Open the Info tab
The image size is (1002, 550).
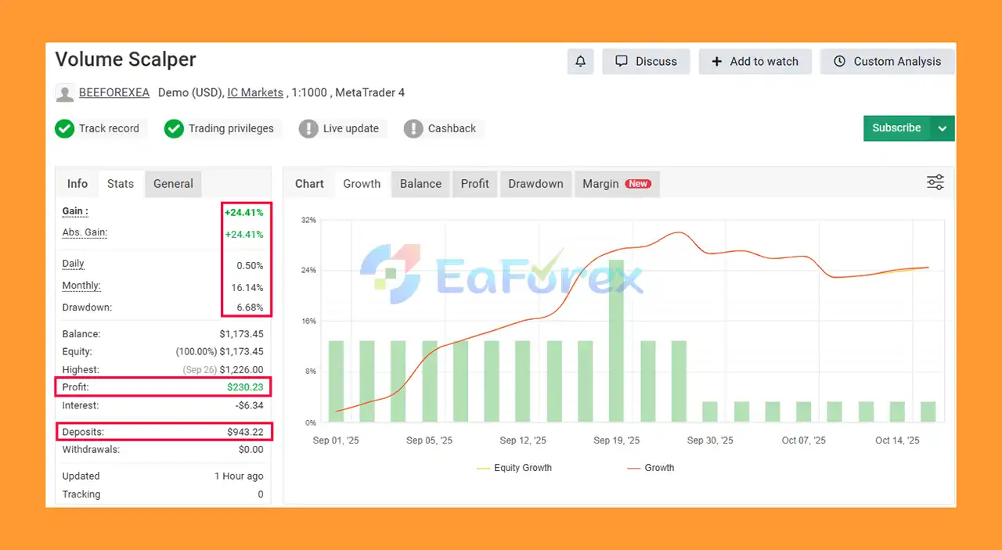77,184
